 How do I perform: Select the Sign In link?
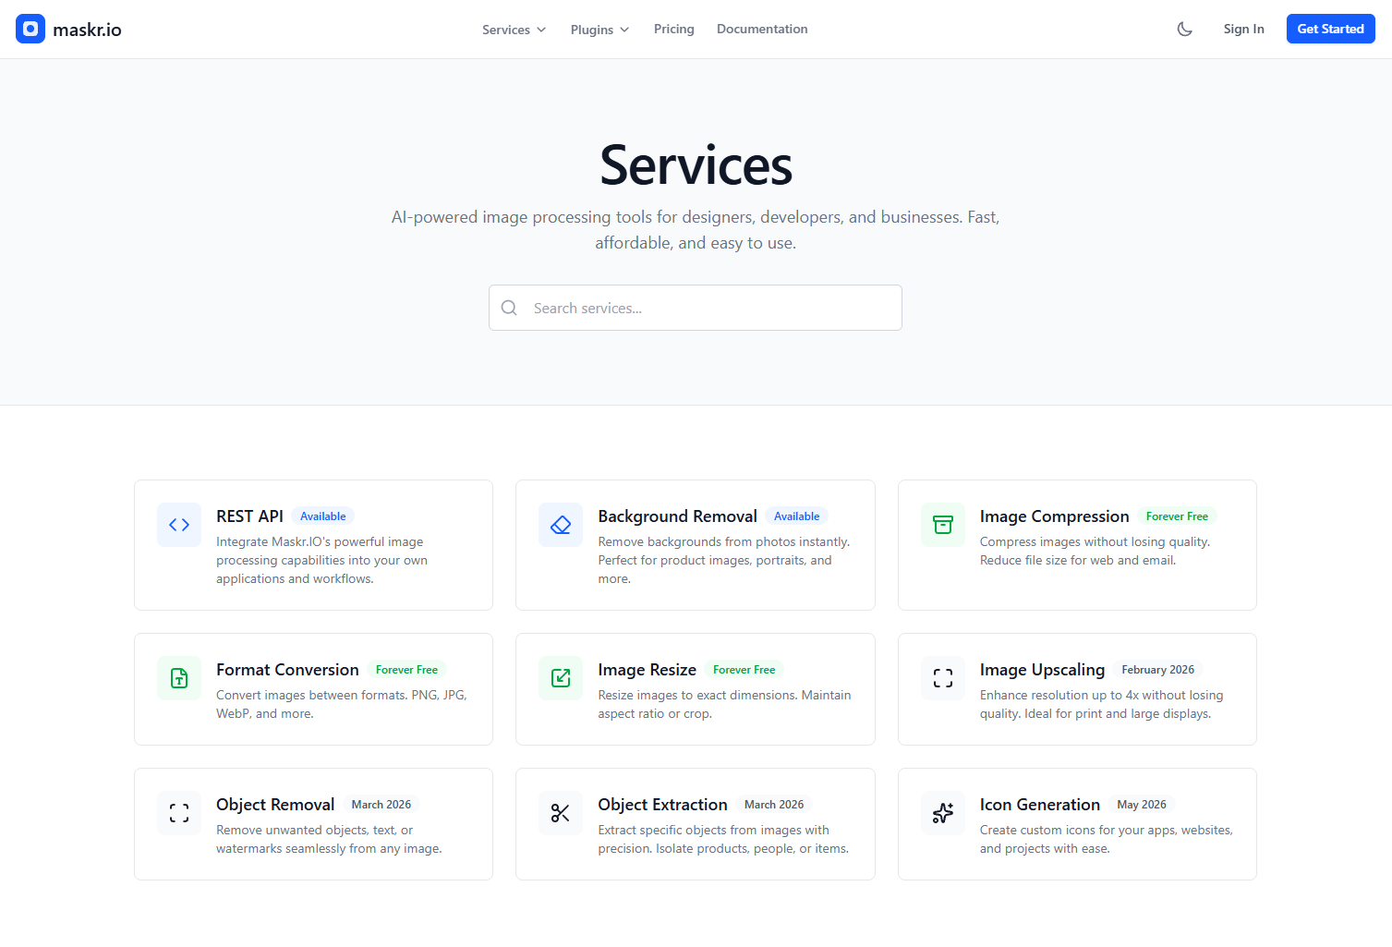[1243, 29]
